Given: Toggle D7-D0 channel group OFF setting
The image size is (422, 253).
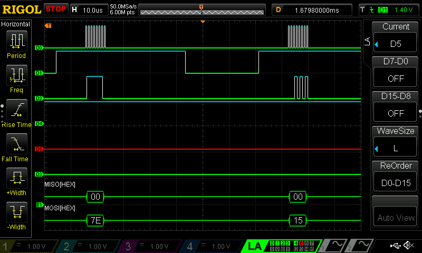Looking at the screenshot, I should [x=396, y=72].
